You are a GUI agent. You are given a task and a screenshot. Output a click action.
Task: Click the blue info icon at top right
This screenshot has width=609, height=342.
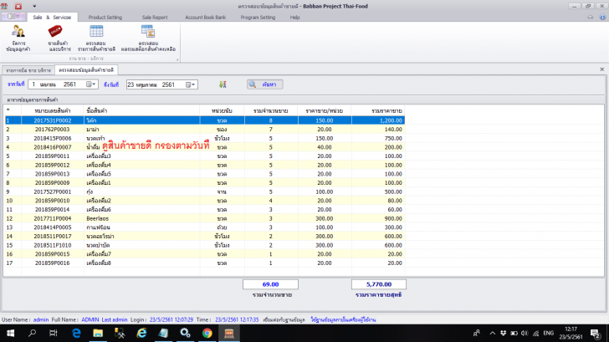(601, 17)
